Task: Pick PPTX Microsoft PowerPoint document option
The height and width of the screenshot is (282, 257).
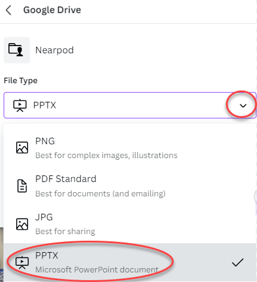Action: (130, 262)
